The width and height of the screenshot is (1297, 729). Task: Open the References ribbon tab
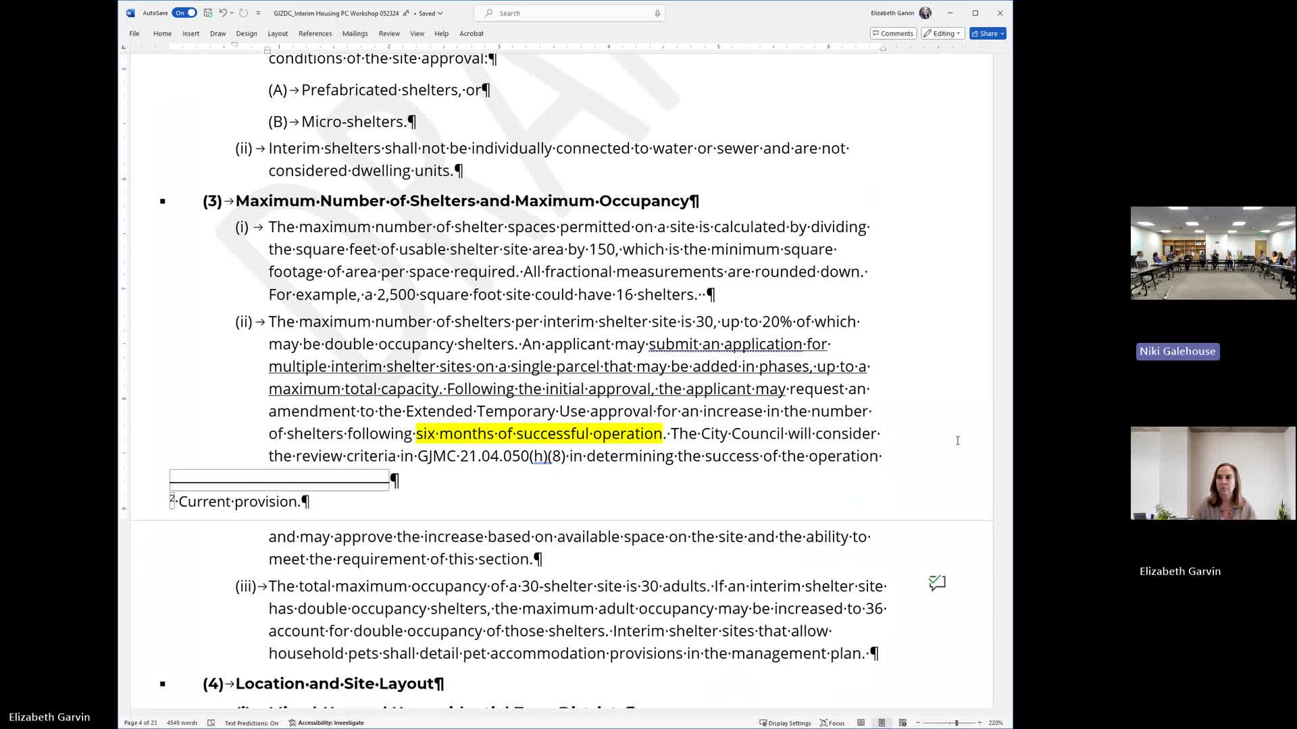coord(315,33)
